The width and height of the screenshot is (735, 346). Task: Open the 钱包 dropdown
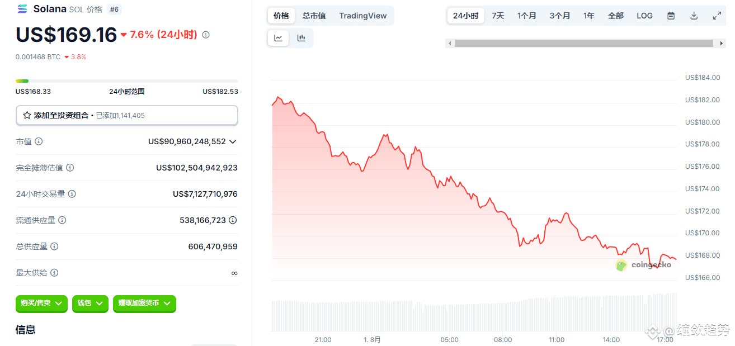[x=90, y=303]
